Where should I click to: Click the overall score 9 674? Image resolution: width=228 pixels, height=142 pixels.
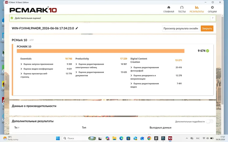[201, 51]
